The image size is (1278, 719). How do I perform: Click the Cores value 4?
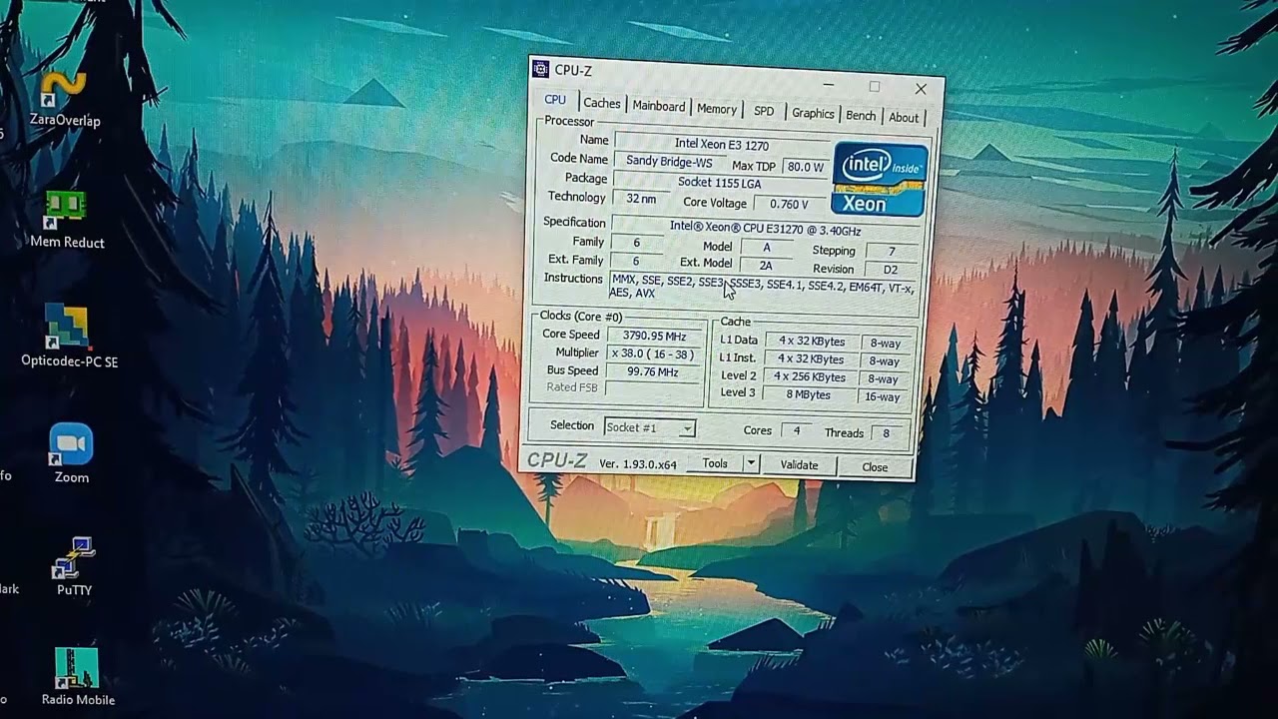click(796, 431)
